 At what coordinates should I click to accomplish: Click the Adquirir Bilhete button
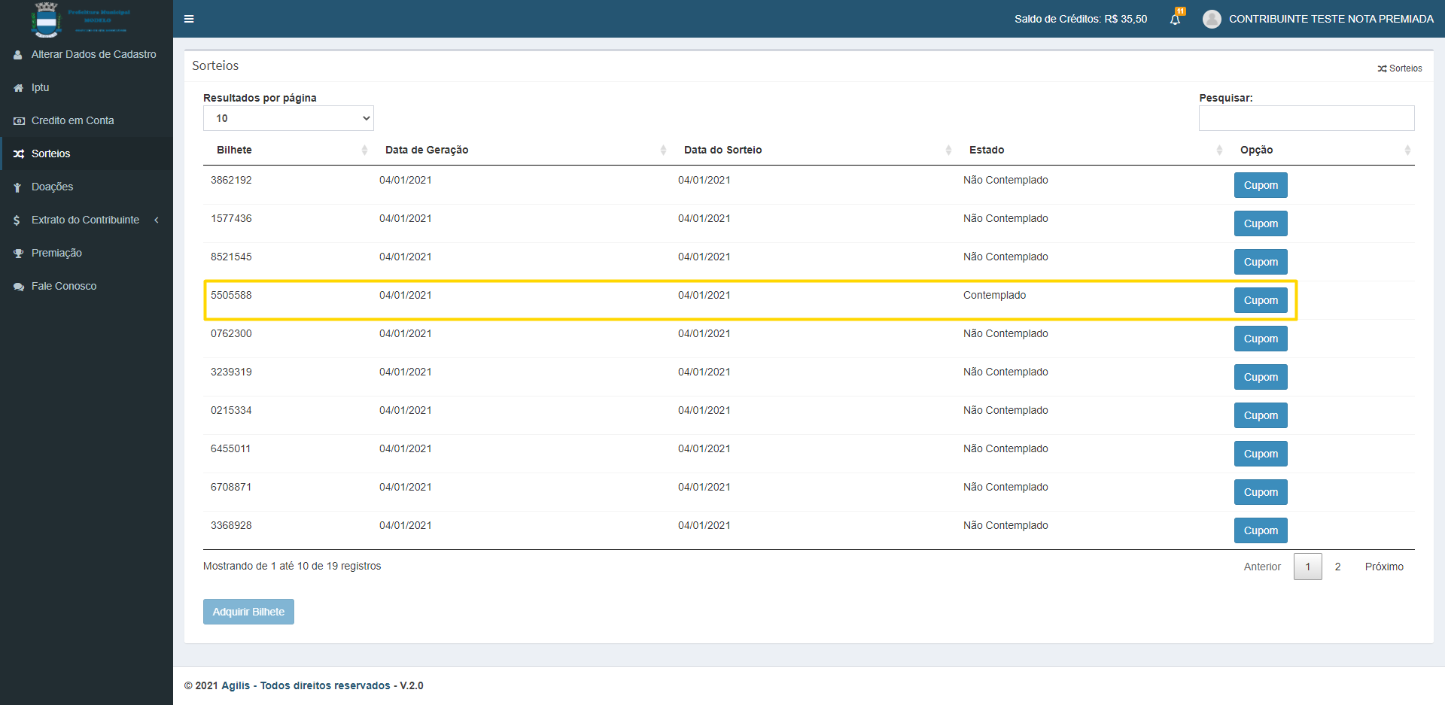[248, 612]
